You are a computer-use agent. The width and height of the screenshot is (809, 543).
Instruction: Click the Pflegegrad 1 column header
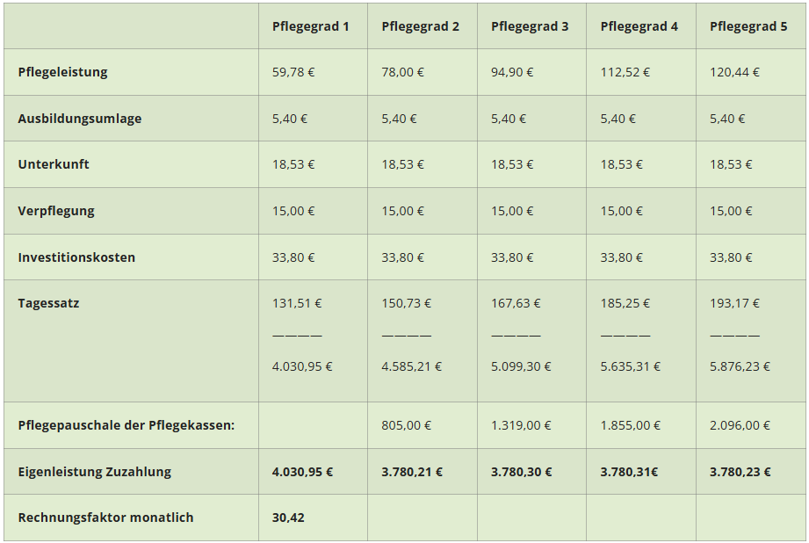click(310, 26)
